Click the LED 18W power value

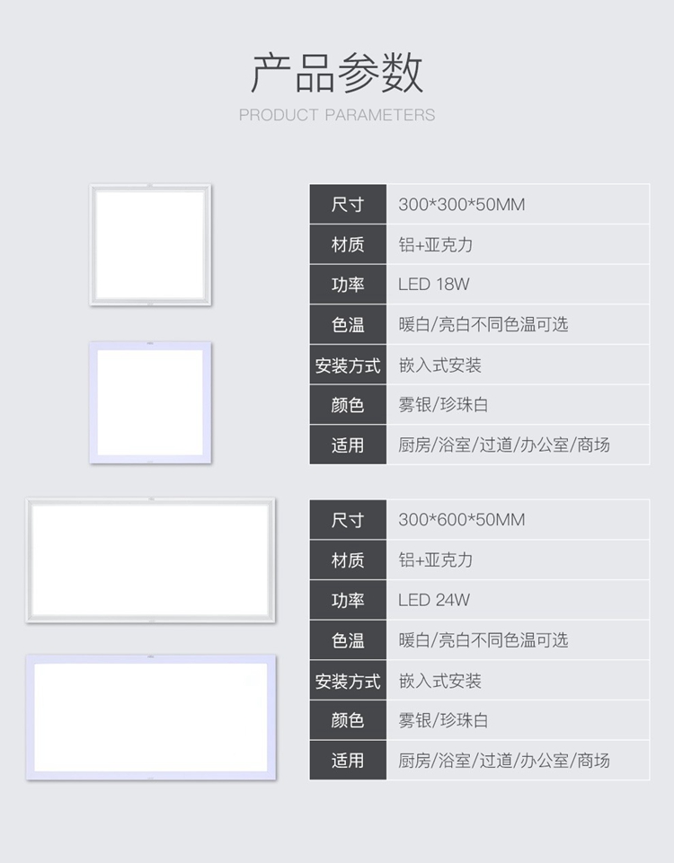click(x=434, y=284)
